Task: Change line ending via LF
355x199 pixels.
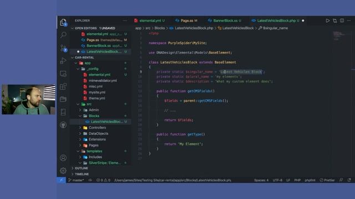Action: (288, 180)
